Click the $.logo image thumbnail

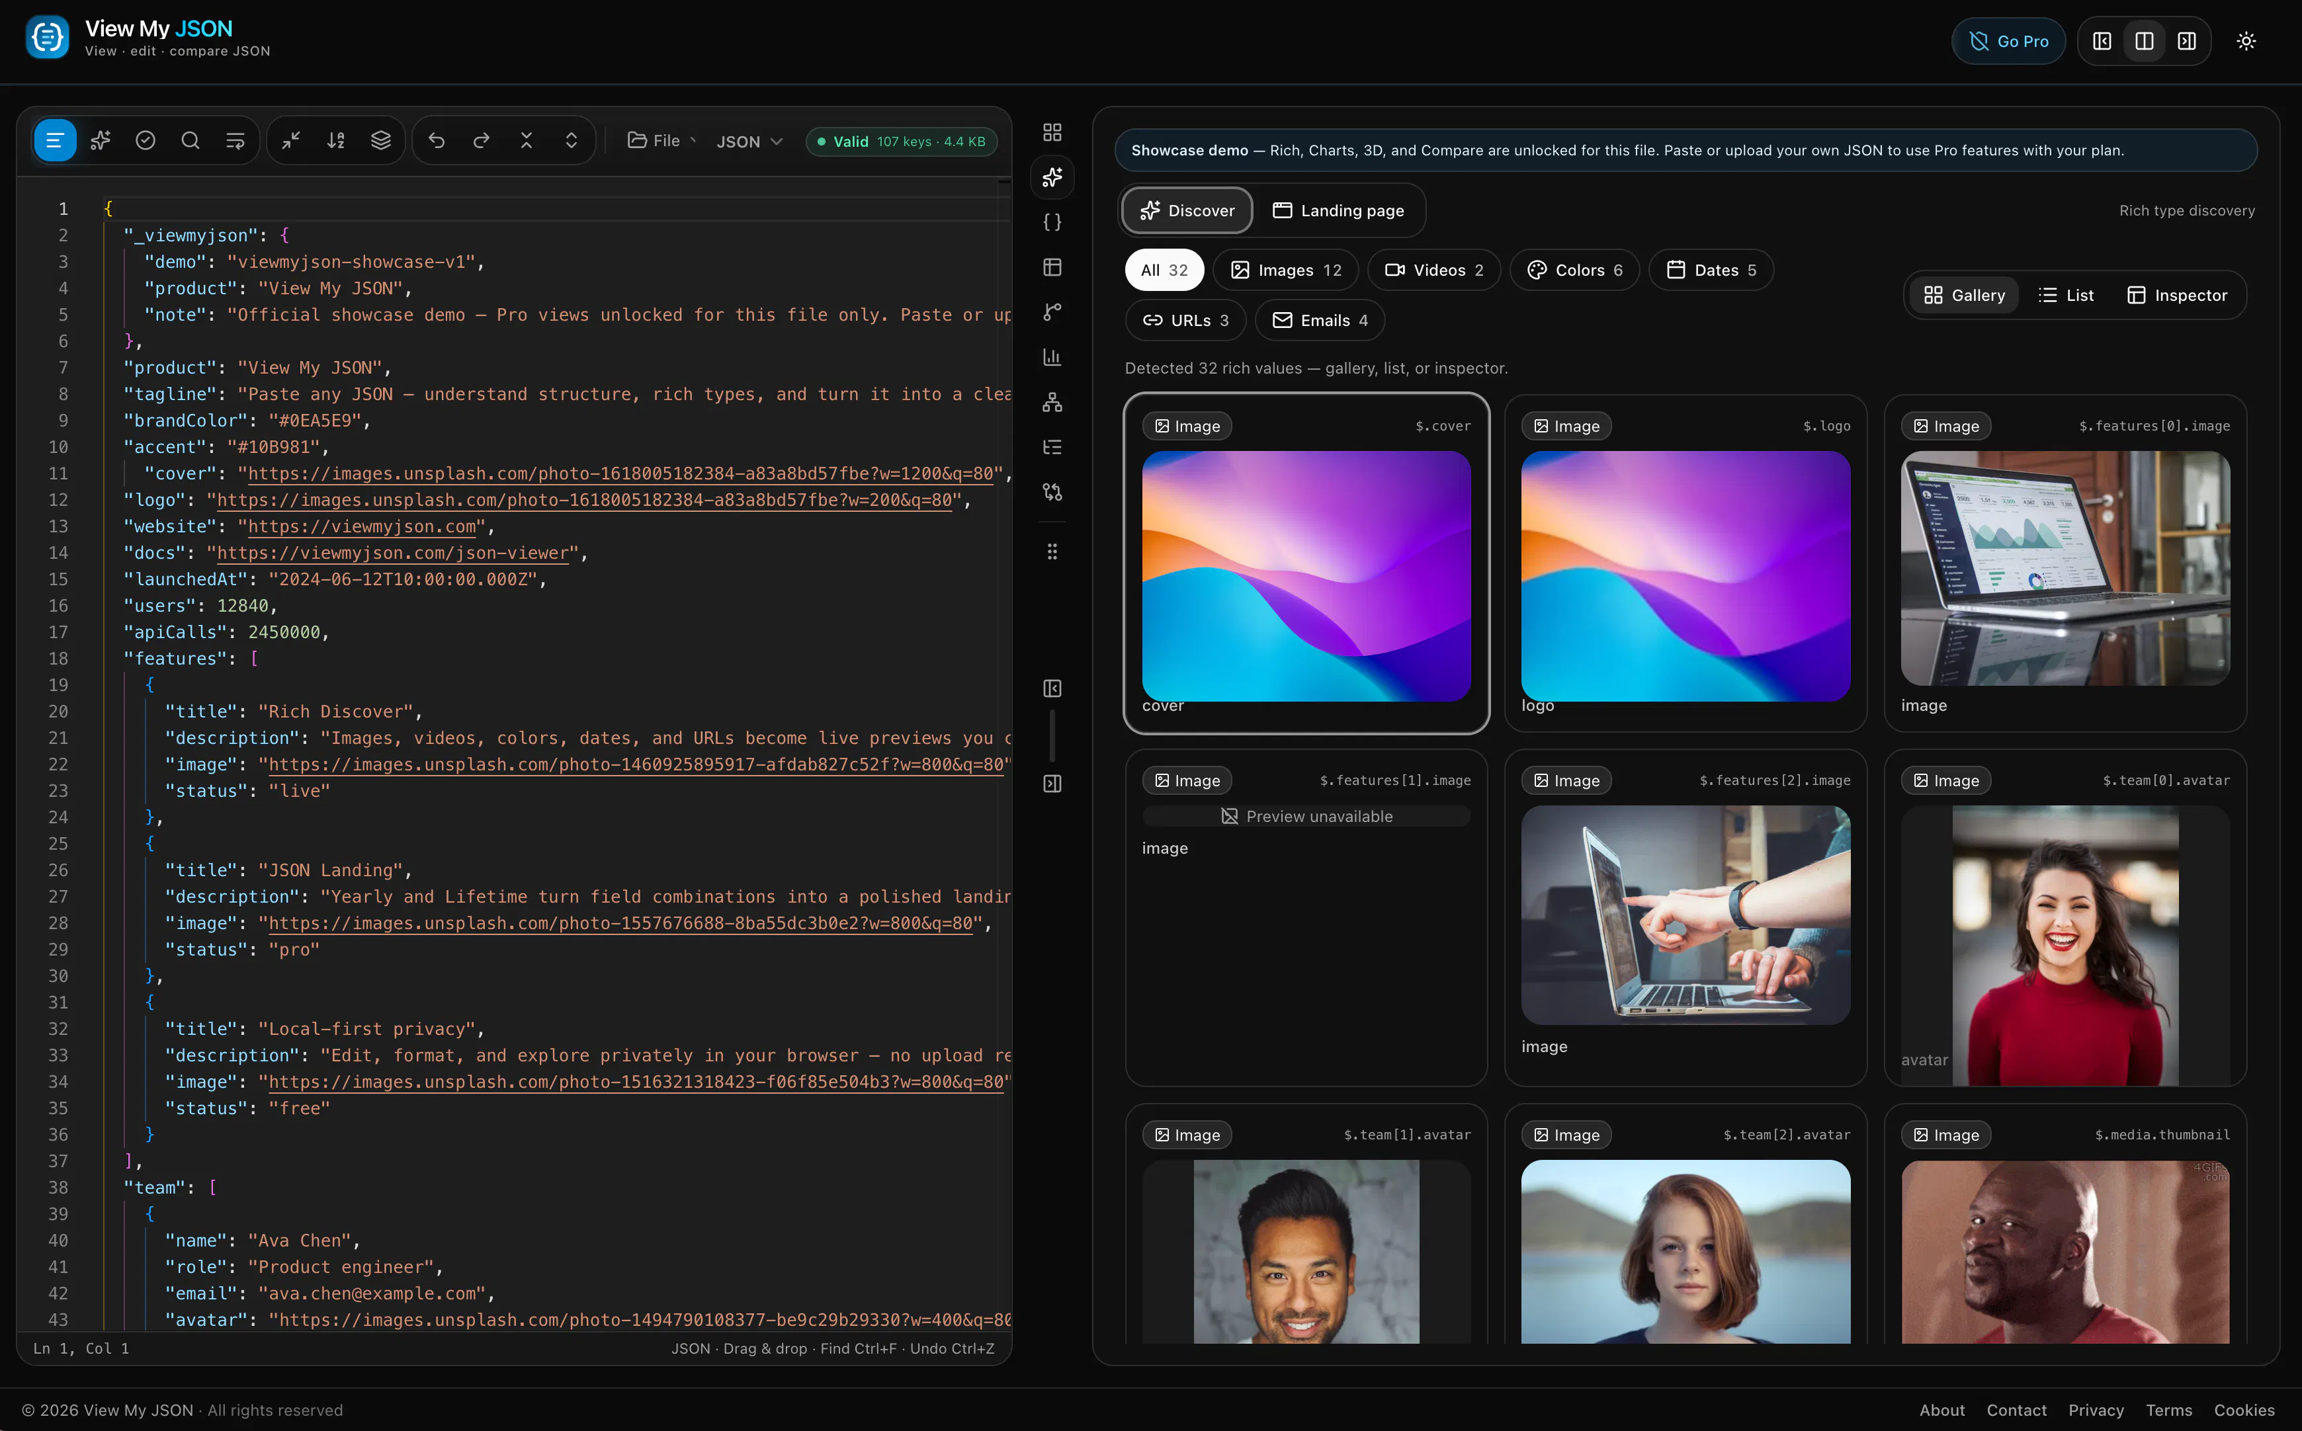point(1685,575)
